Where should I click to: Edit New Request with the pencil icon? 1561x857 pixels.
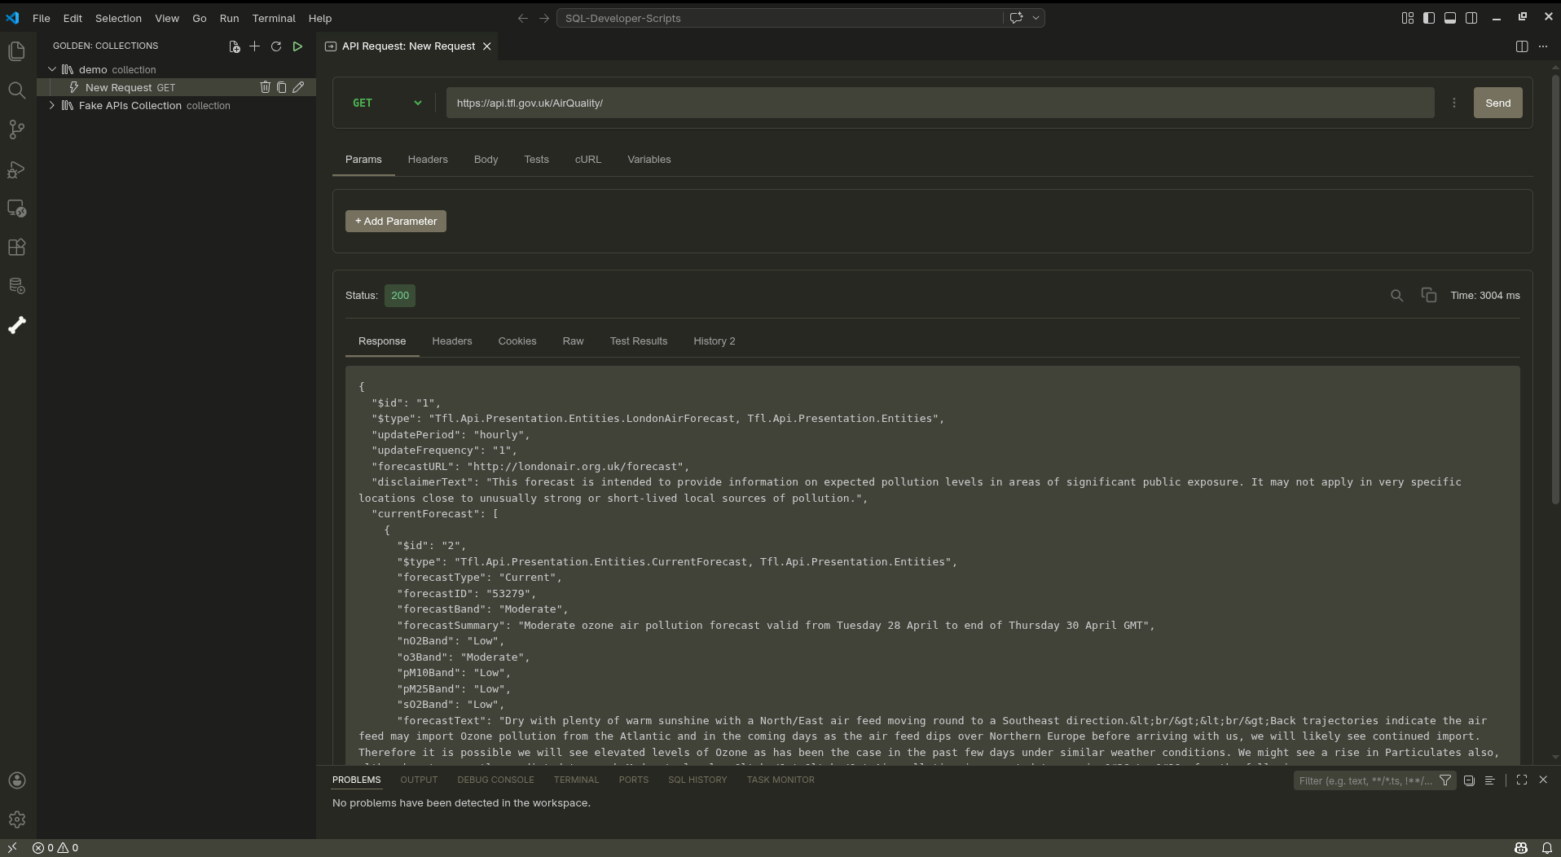coord(299,87)
